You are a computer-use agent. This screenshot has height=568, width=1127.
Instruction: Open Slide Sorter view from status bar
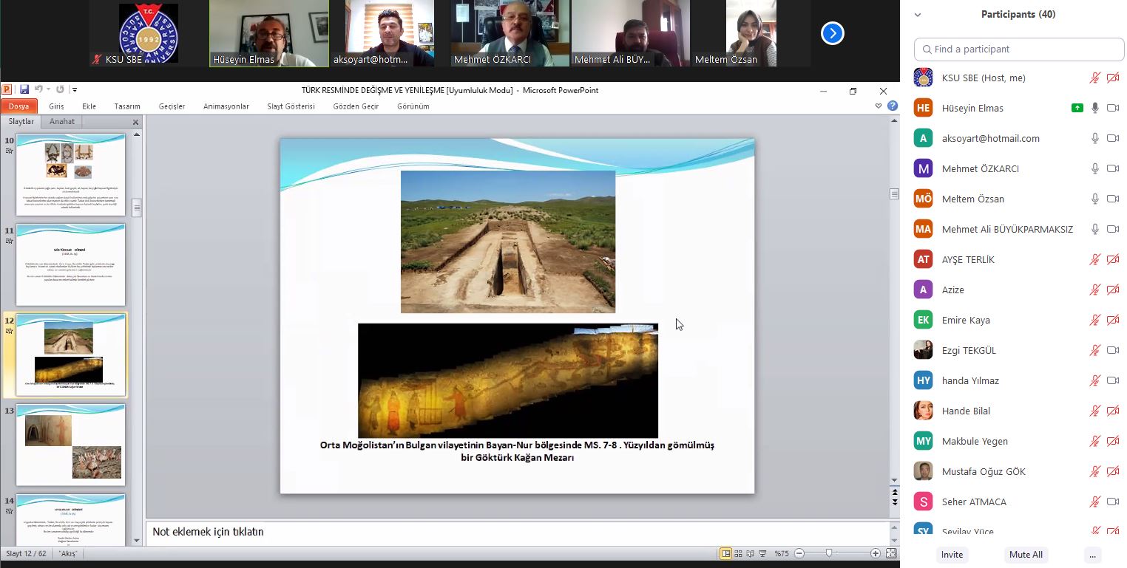pyautogui.click(x=738, y=553)
